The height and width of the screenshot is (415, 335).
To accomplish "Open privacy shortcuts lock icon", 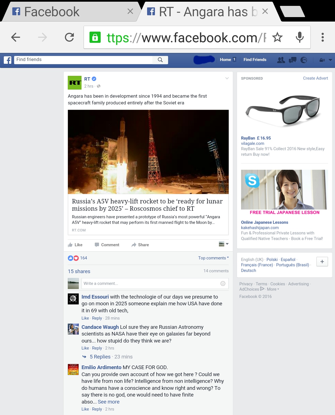I will 322,60.
